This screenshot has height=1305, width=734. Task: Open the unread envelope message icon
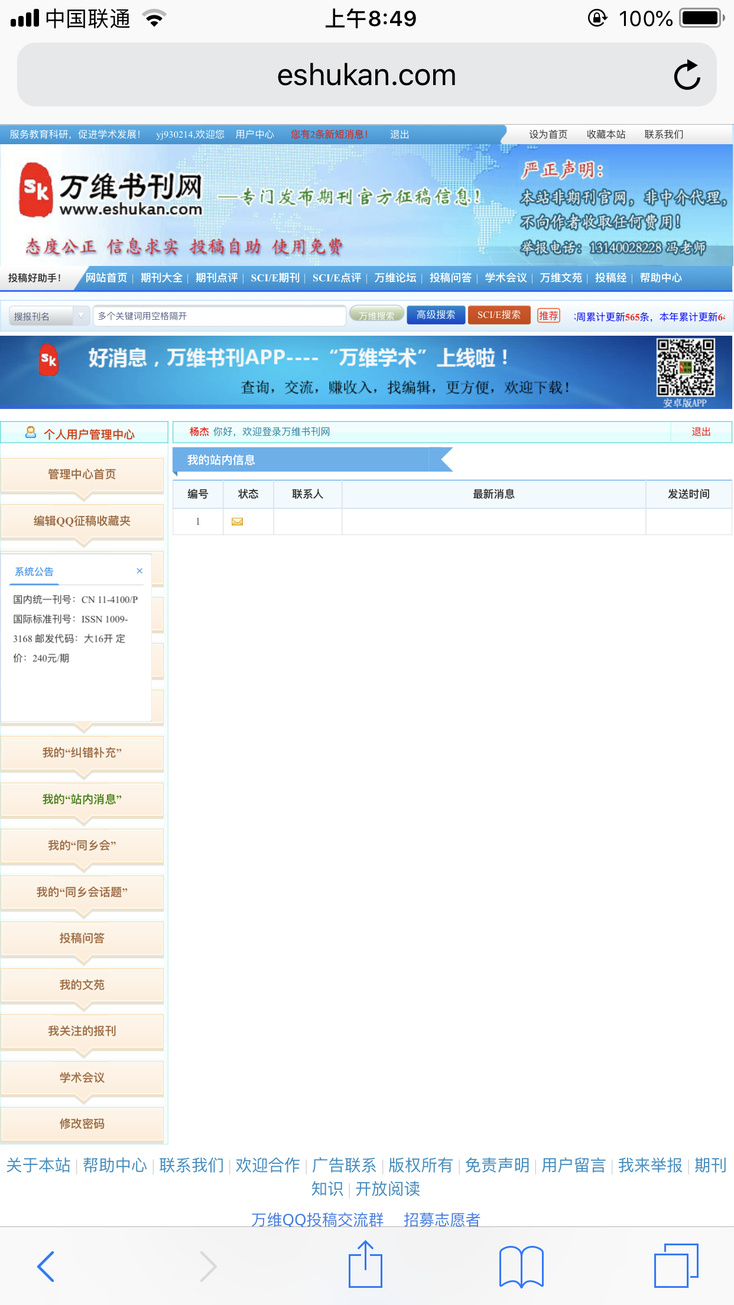[237, 521]
